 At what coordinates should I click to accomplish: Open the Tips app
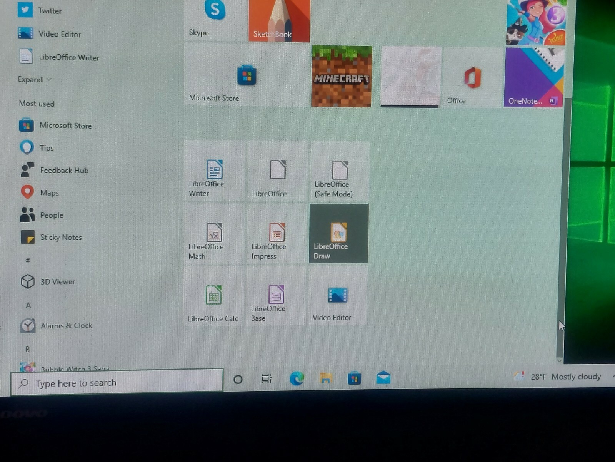click(37, 148)
